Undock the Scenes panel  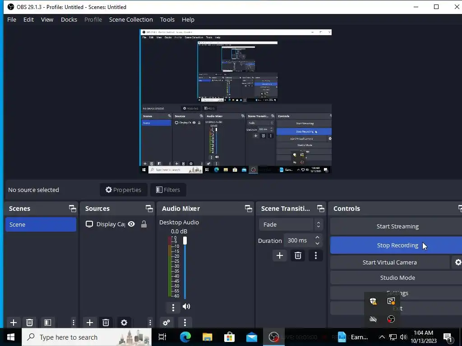[72, 209]
